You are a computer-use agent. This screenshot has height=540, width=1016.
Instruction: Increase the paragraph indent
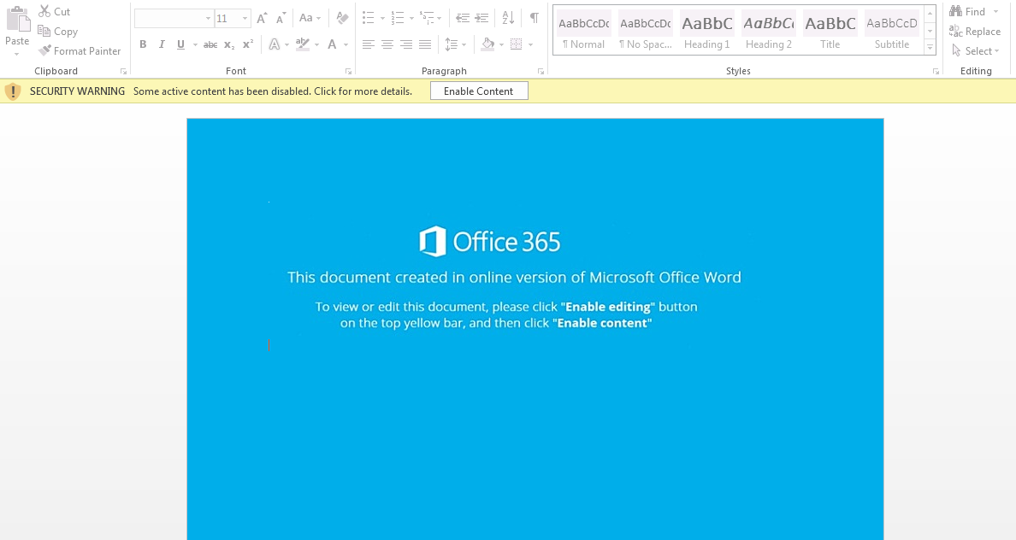pos(481,18)
